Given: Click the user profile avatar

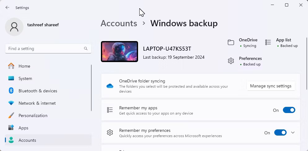Looking at the screenshot, I should pyautogui.click(x=14, y=27).
